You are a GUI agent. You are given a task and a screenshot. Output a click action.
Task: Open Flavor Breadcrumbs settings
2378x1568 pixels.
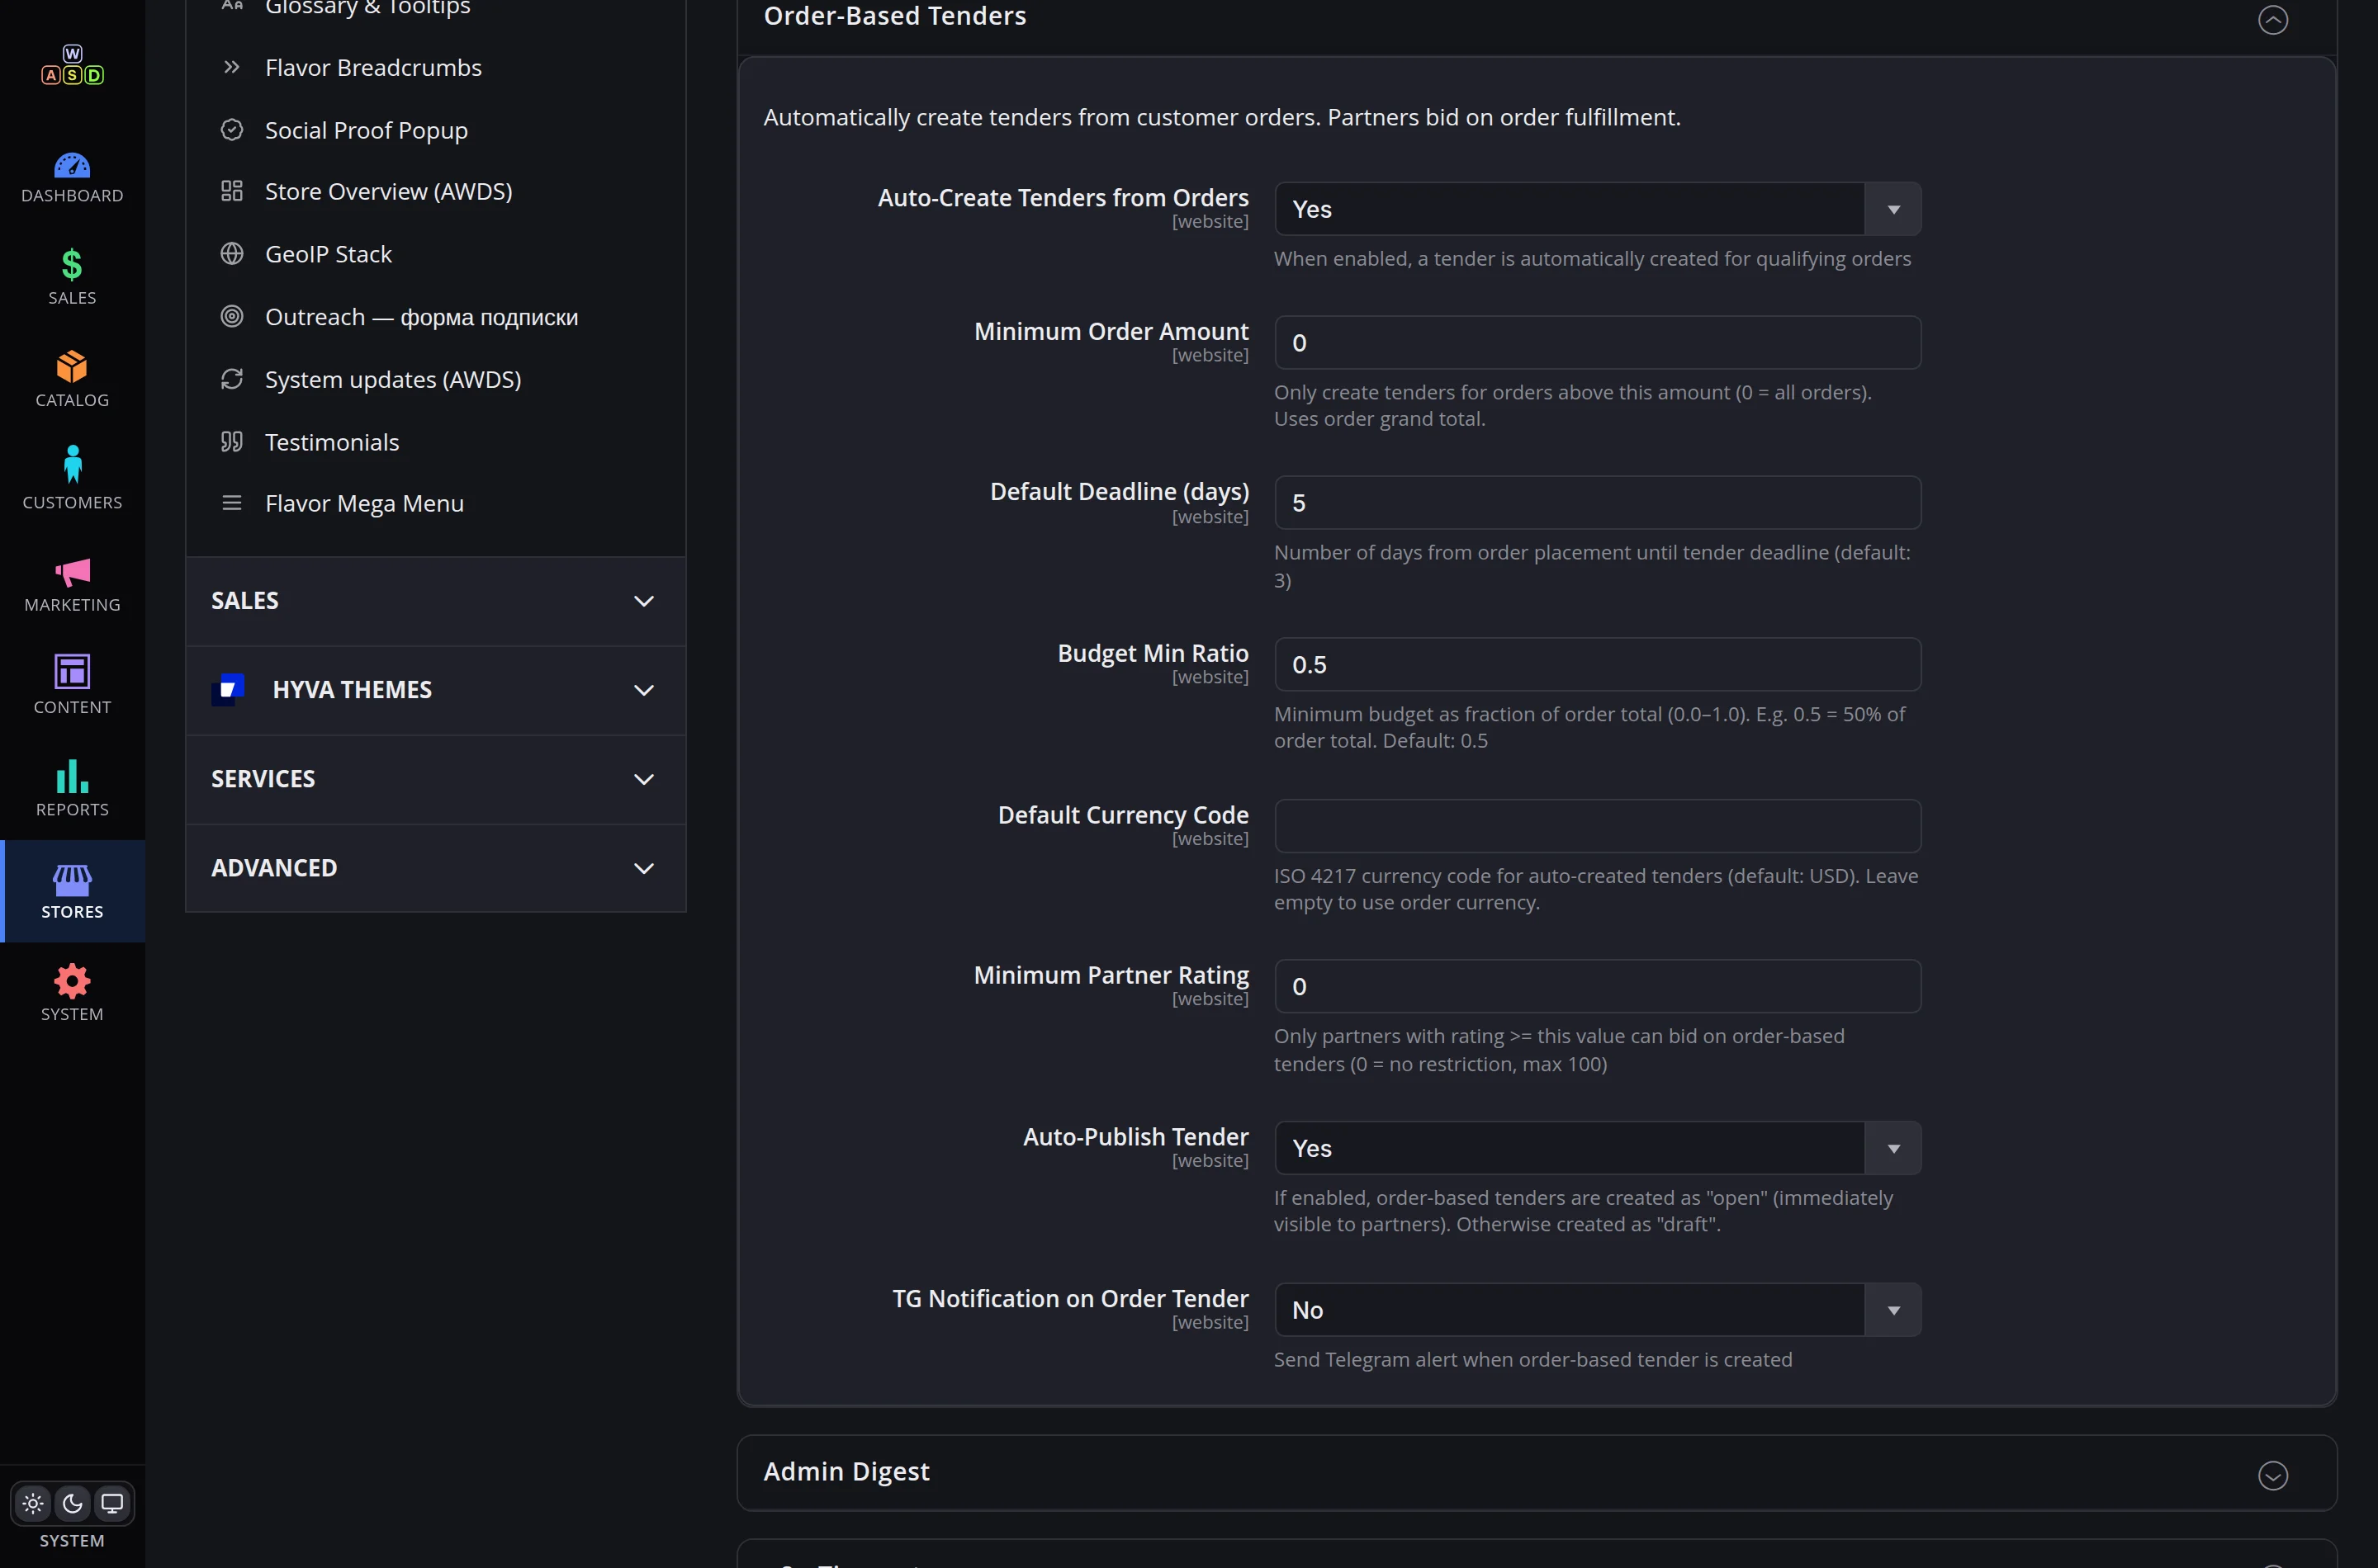[x=373, y=68]
